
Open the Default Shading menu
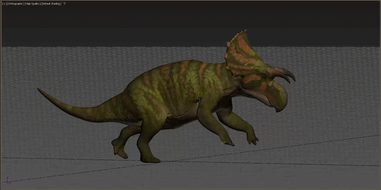[x=51, y=4]
